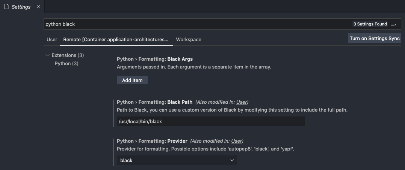Select Python (3) in settings tree
405x170 pixels.
tap(66, 63)
